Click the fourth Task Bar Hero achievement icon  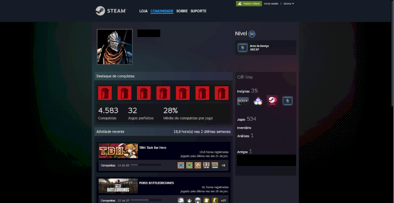pos(206,166)
